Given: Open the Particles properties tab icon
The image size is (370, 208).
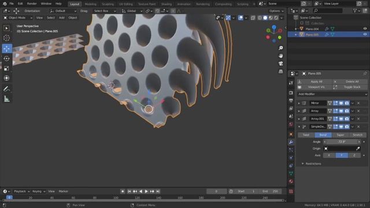Looking at the screenshot, I should click(291, 150).
